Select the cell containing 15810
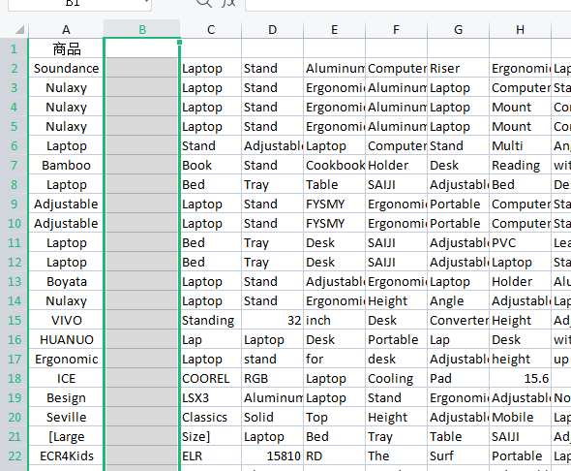This screenshot has width=571, height=471. coord(272,455)
